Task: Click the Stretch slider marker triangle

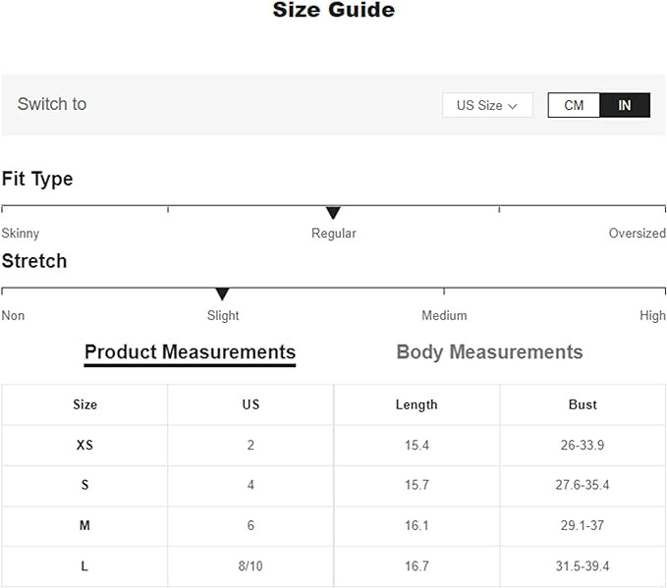Action: [x=222, y=294]
